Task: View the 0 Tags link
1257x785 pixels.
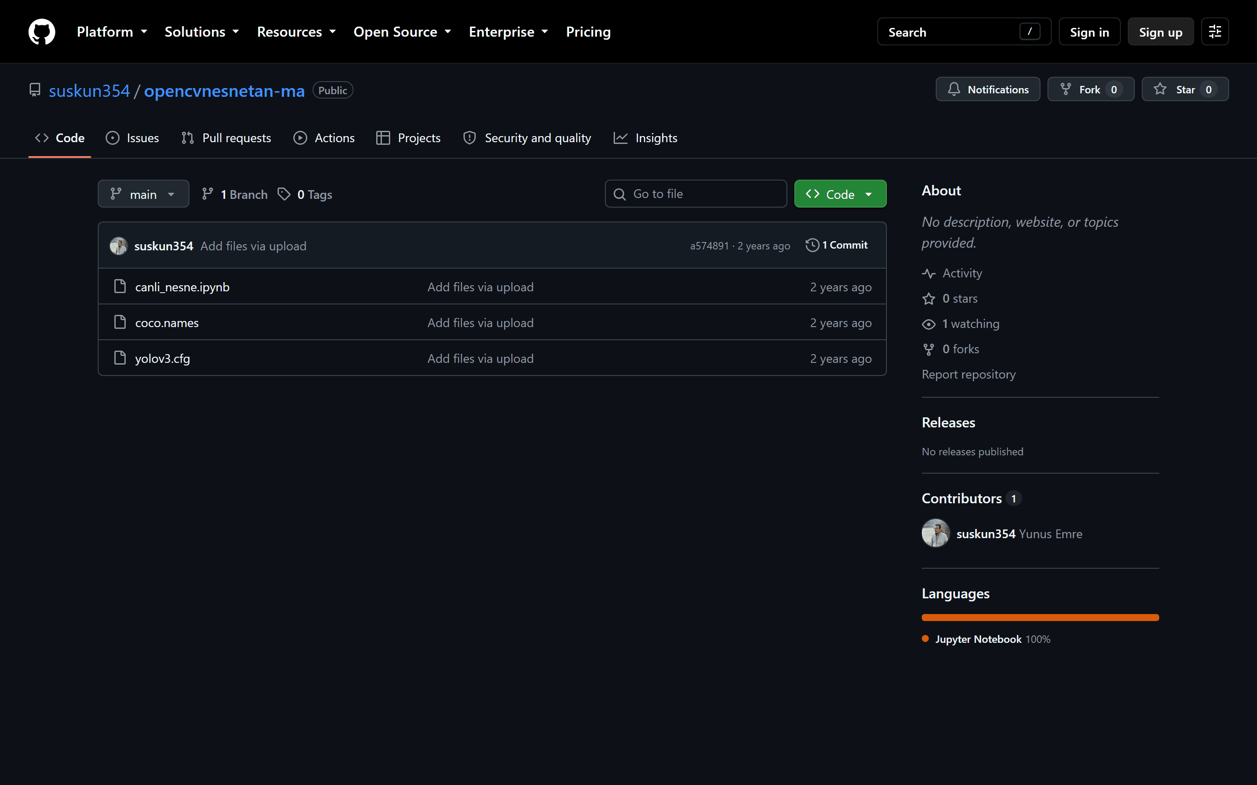Action: [305, 194]
